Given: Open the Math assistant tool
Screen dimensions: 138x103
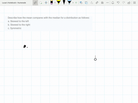Looking at the screenshot, I should coord(102,3).
